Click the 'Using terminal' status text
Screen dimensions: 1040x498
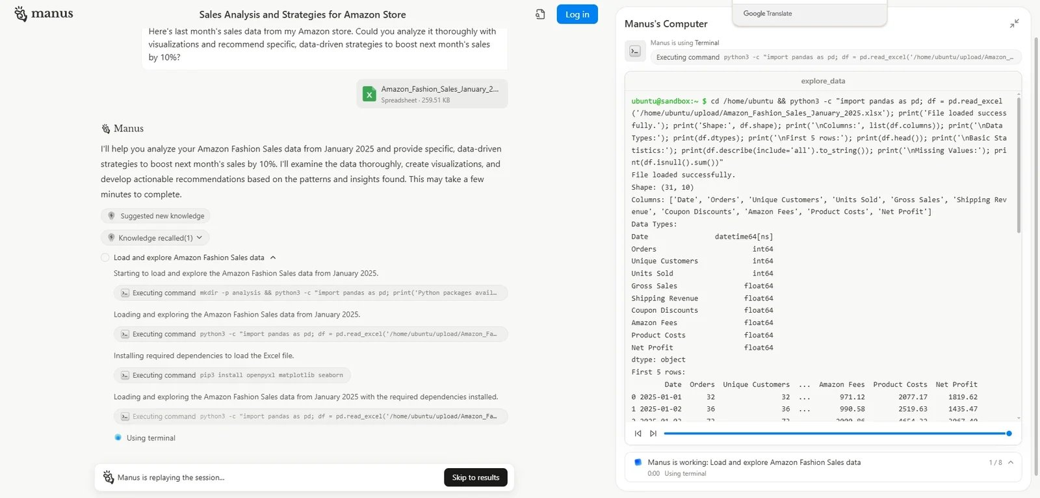click(x=151, y=438)
